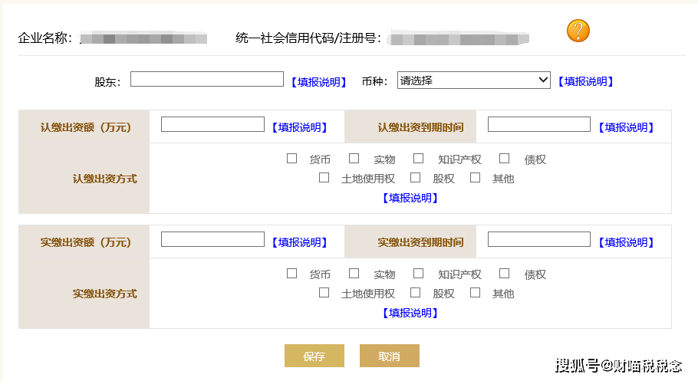The image size is (698, 381).
Task: Check 股权 under 实缴出资方式
Action: click(x=415, y=292)
